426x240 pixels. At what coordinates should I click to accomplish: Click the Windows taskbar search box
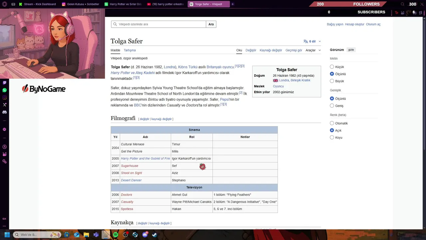(x=37, y=235)
